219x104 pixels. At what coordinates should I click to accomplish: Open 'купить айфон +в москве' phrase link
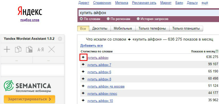[106, 86]
